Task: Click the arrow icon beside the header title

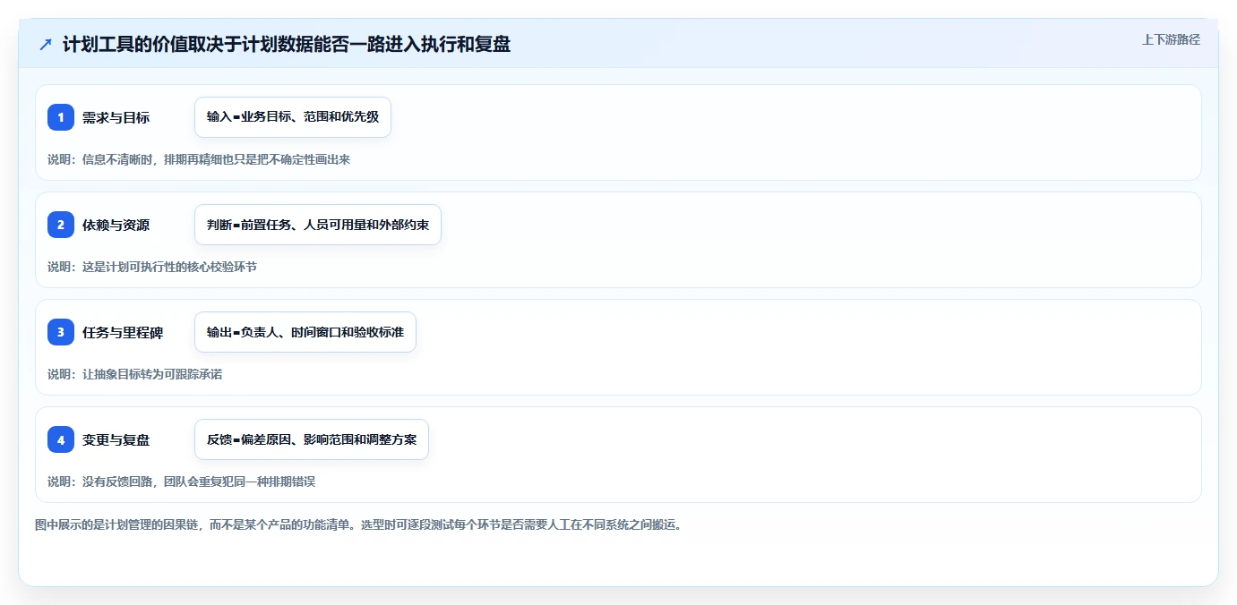Action: click(46, 44)
